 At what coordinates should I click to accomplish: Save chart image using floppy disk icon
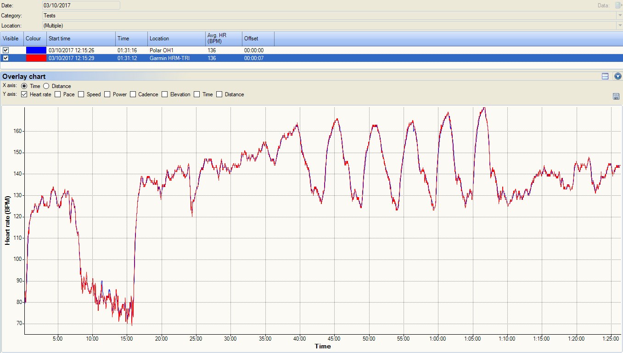click(x=616, y=96)
